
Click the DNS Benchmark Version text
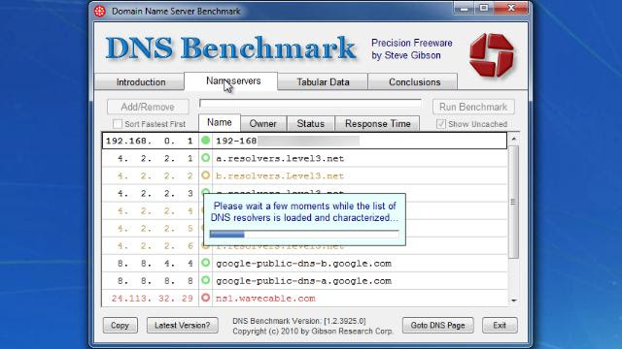pos(299,321)
